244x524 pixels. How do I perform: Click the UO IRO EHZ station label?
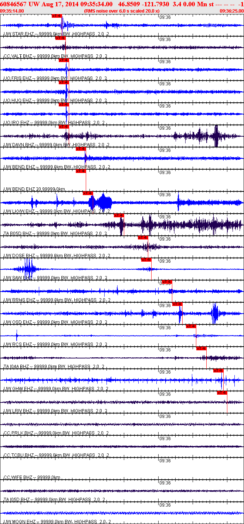tap(54, 123)
